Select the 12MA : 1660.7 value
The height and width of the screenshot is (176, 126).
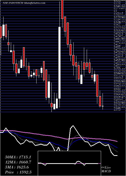tap(18, 162)
